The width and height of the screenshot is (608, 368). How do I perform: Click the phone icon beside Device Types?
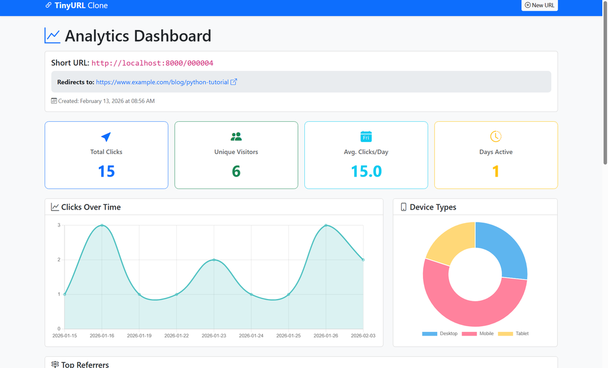[403, 207]
